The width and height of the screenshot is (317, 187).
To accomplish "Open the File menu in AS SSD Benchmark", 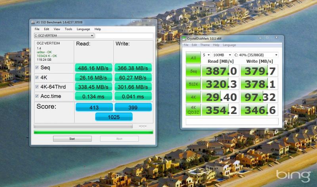I will tap(37, 29).
